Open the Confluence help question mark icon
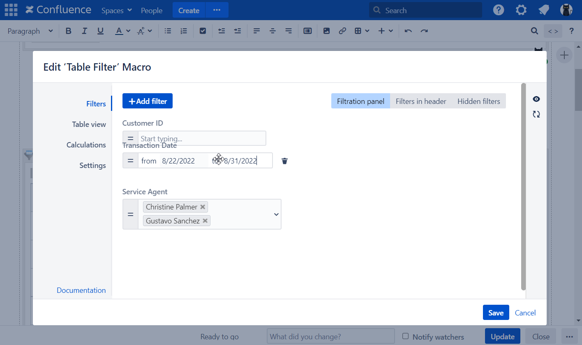Image resolution: width=582 pixels, height=345 pixels. tap(499, 10)
